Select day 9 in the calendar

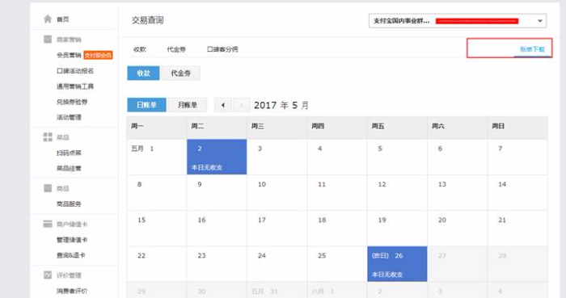tap(217, 192)
